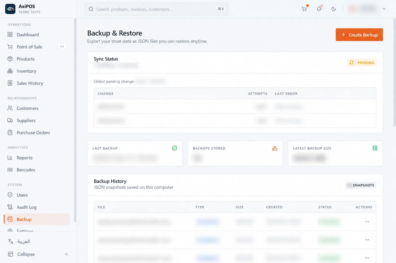Image resolution: width=396 pixels, height=263 pixels.
Task: Click the Barcodes icon
Action: [x=10, y=170]
